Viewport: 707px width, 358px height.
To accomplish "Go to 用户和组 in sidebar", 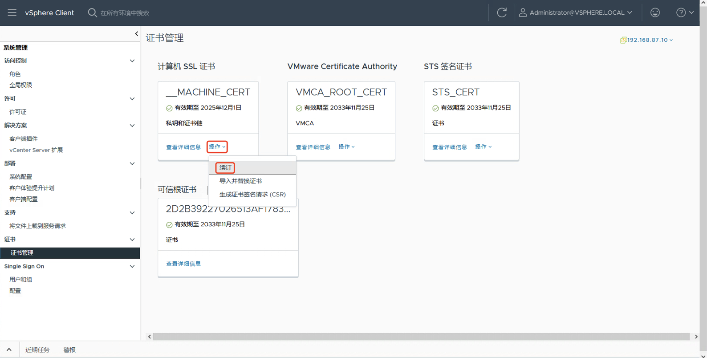I will pyautogui.click(x=21, y=280).
